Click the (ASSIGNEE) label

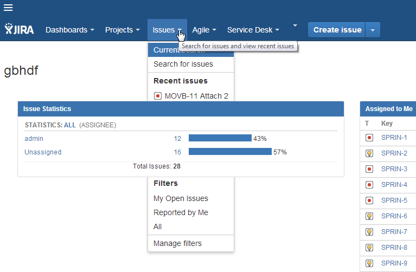(98, 125)
